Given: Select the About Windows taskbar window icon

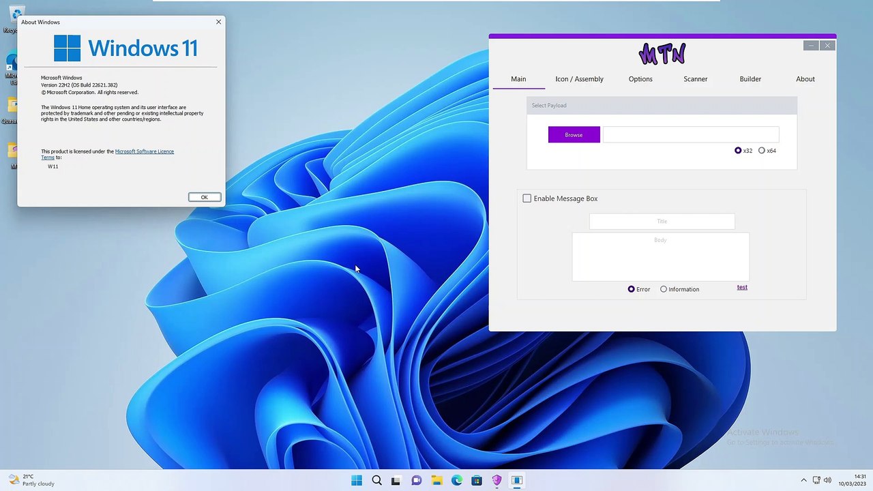Looking at the screenshot, I should click(517, 480).
